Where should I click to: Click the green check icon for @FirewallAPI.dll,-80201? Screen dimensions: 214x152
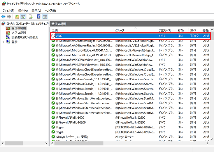point(53,117)
